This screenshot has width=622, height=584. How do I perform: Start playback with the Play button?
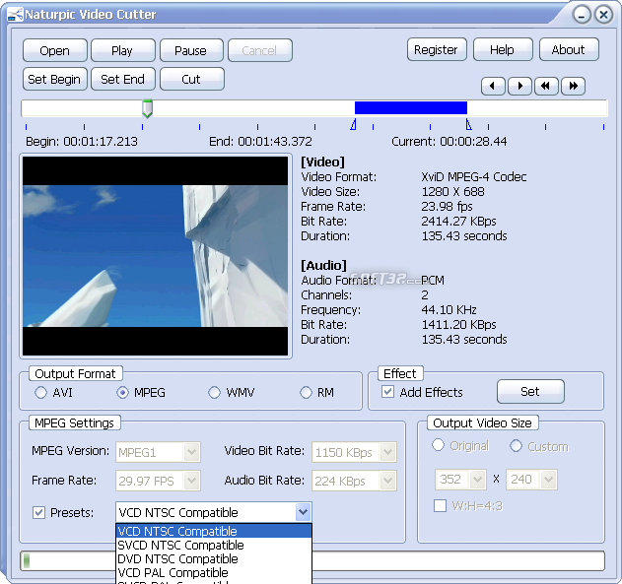[122, 50]
